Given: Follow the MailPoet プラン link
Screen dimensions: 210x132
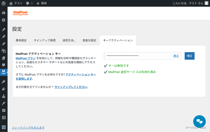Looking at the screenshot, I should click(x=26, y=58).
